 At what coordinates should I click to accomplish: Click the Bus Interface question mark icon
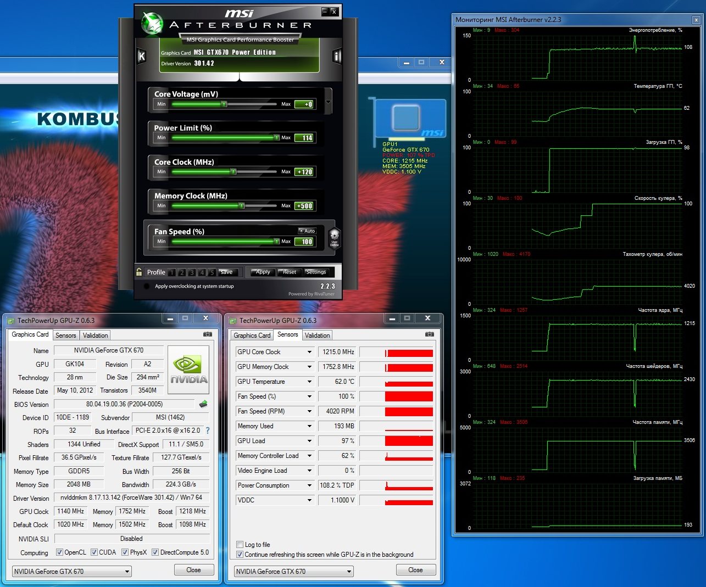click(208, 431)
